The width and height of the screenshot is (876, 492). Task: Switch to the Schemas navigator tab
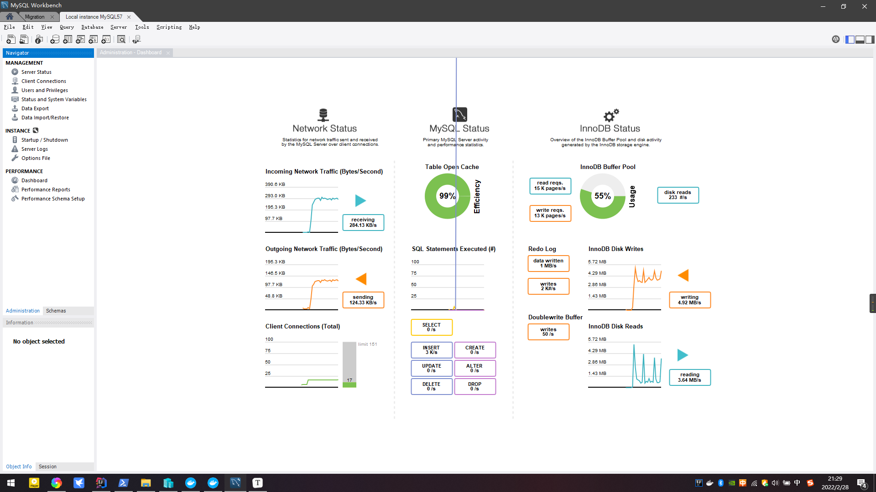(56, 311)
